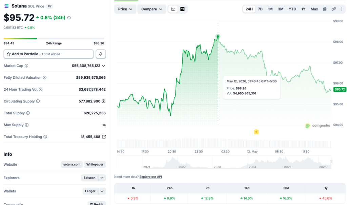This screenshot has height=205, width=347.
Task: Open external link icon beside 18,455,468
Action: tap(104, 137)
